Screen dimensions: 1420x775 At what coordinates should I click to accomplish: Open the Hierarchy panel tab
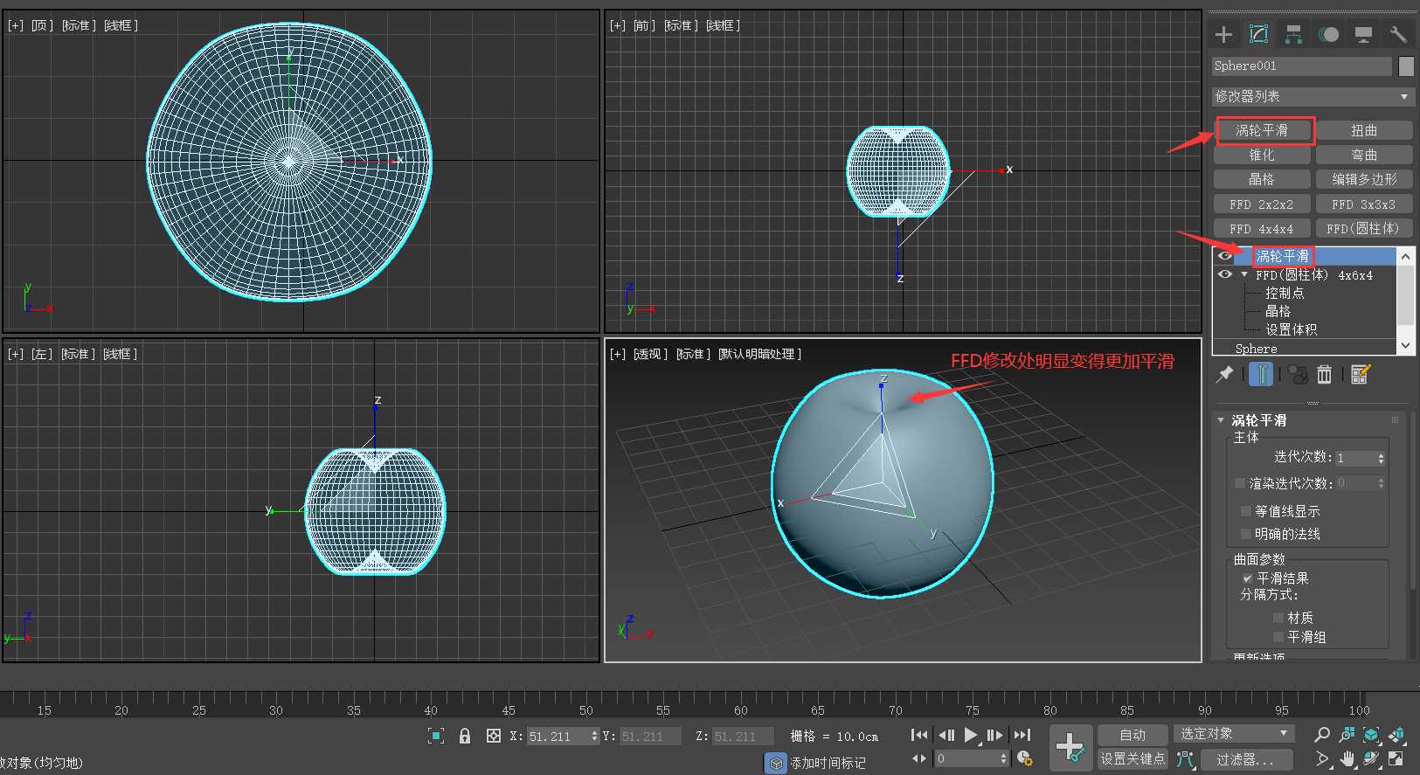[1293, 34]
